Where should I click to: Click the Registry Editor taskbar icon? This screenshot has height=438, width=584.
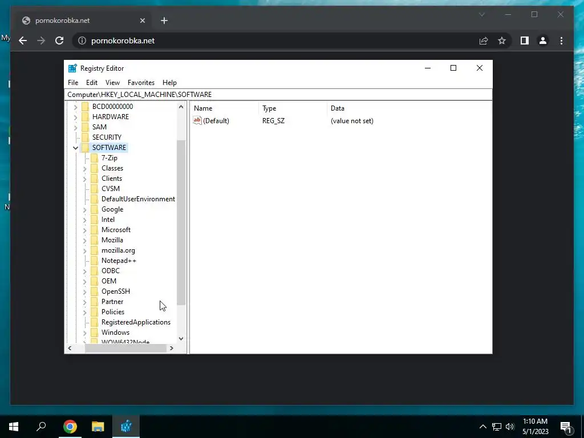click(126, 427)
